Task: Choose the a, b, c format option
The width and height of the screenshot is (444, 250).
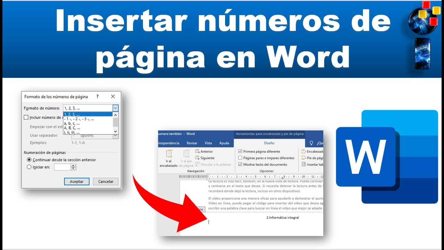Action: click(88, 123)
